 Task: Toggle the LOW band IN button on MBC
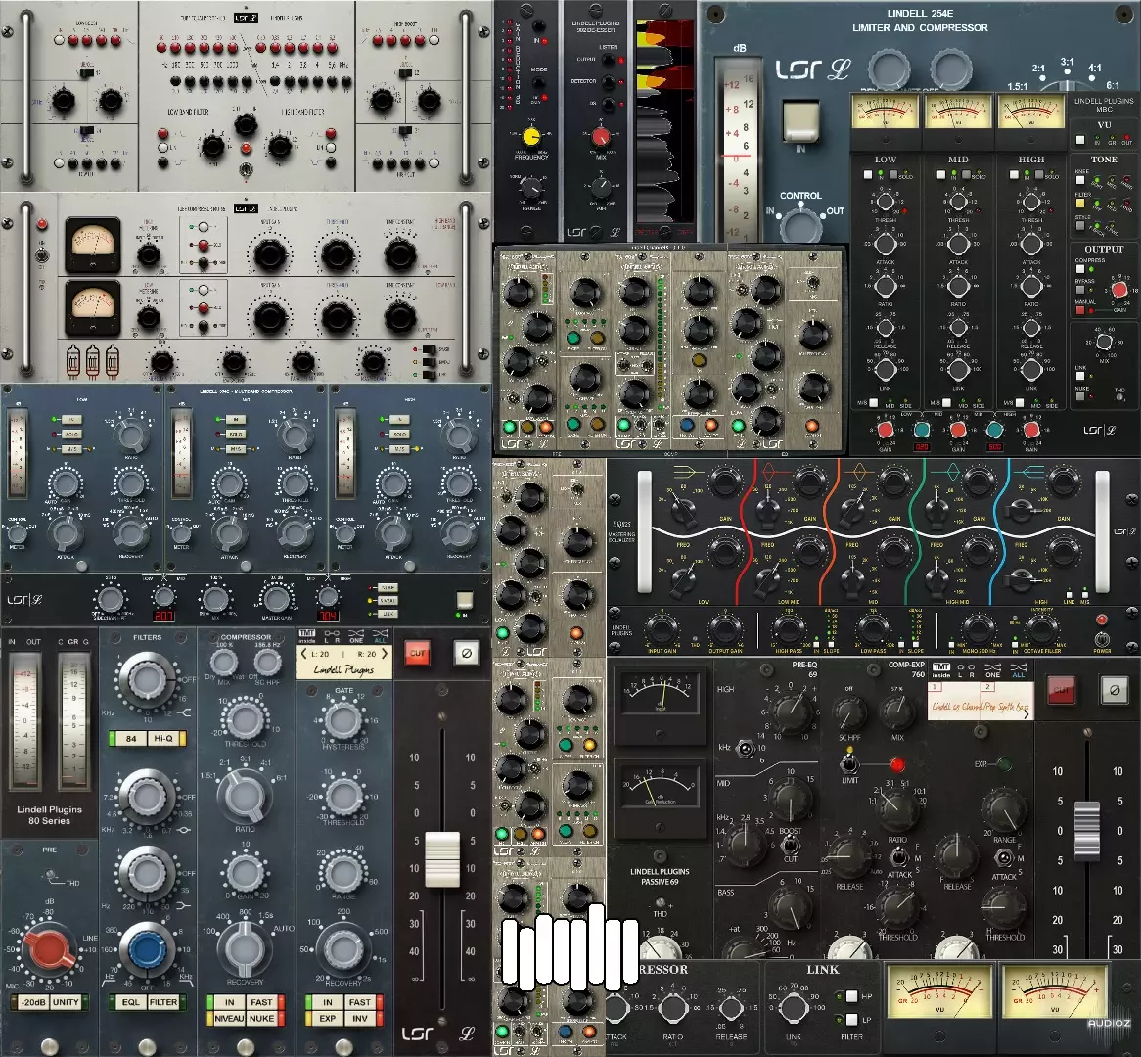click(867, 175)
